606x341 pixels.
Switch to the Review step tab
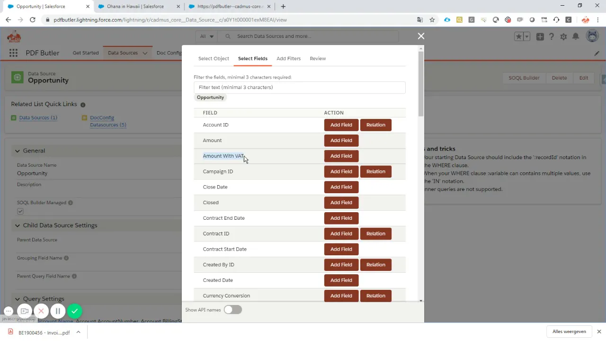(318, 59)
